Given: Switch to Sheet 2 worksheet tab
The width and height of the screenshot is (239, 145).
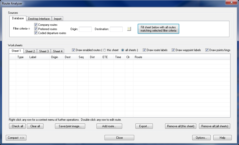Looking at the screenshot, I should click(x=30, y=51).
